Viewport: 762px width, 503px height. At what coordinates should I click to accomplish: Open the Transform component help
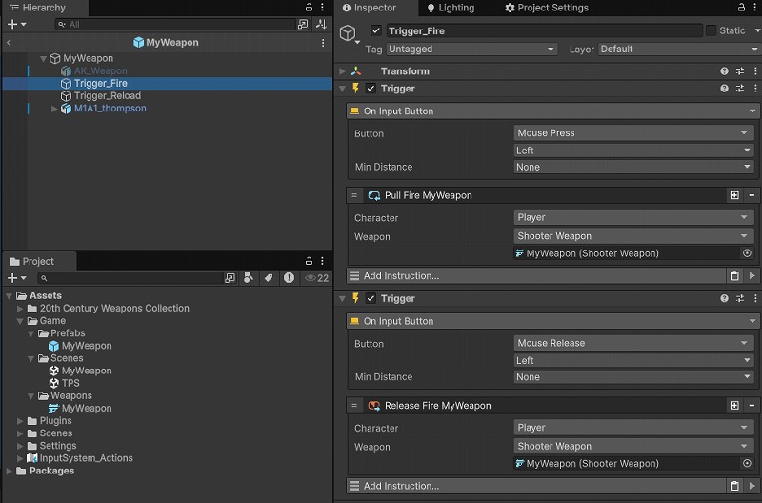(x=724, y=71)
